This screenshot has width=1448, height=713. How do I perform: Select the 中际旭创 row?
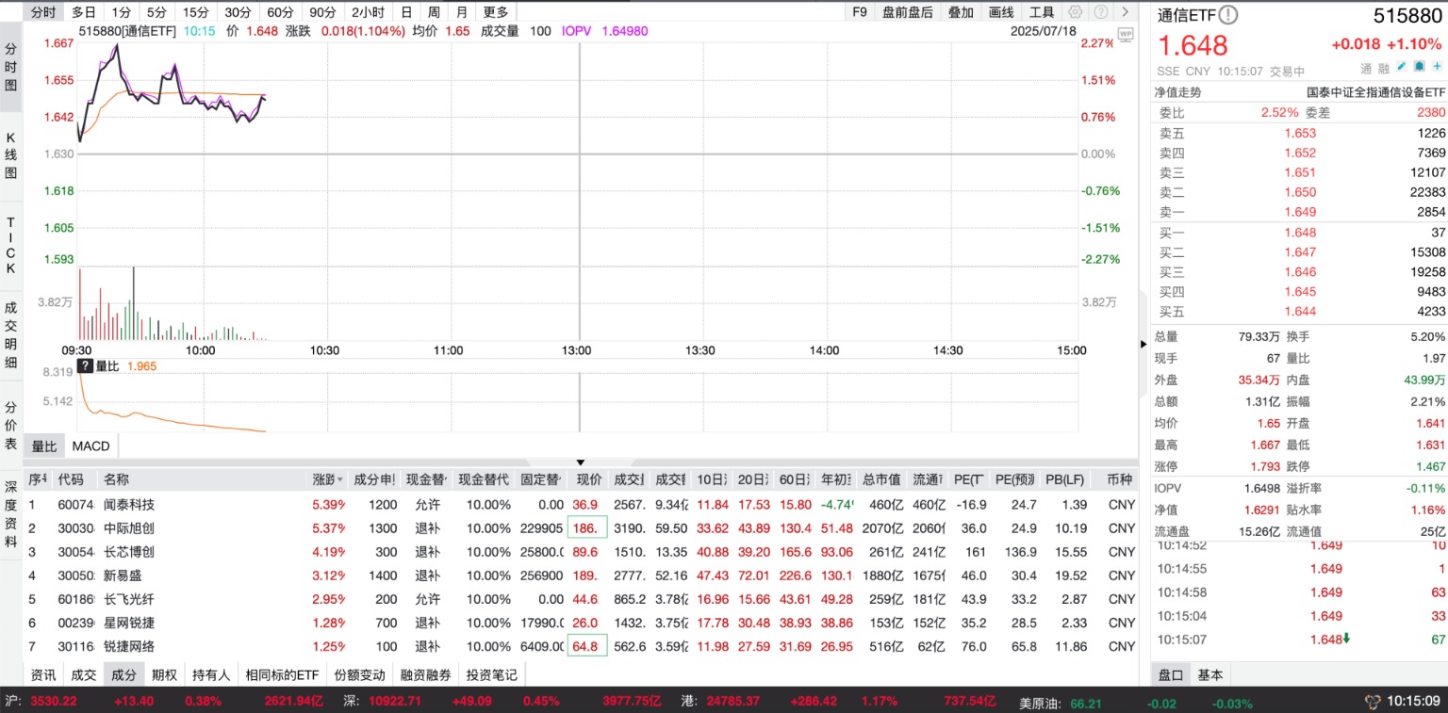pos(580,528)
